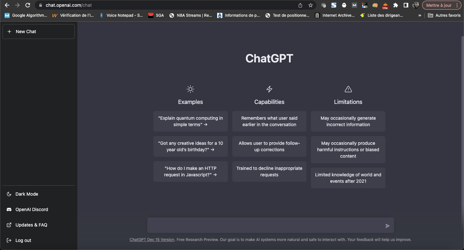Open Google Algorithm bookmark

point(26,15)
